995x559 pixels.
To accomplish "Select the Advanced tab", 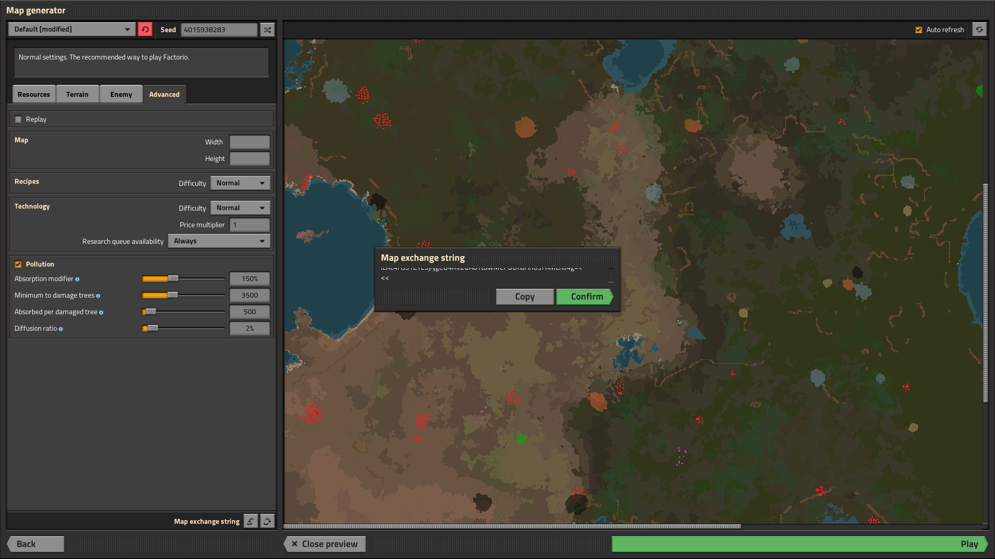I will (x=164, y=94).
